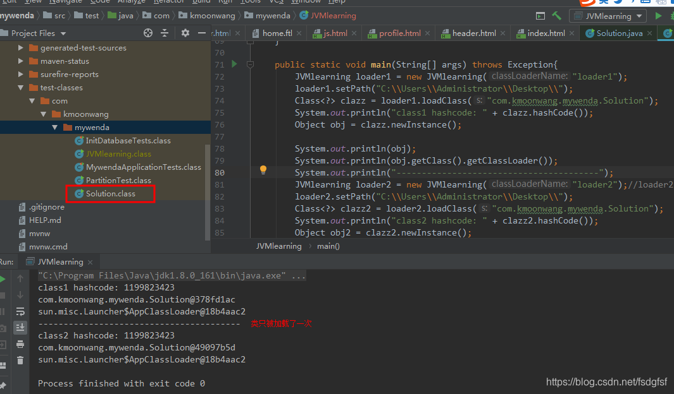
Task: Close the Solution.java tab
Action: [x=649, y=33]
